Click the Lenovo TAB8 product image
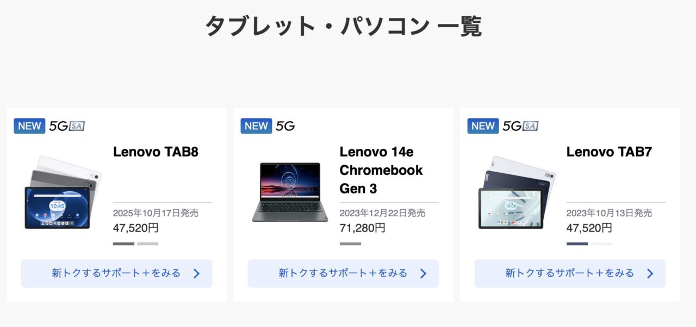Viewport: 696px width, 327px height. [61, 192]
